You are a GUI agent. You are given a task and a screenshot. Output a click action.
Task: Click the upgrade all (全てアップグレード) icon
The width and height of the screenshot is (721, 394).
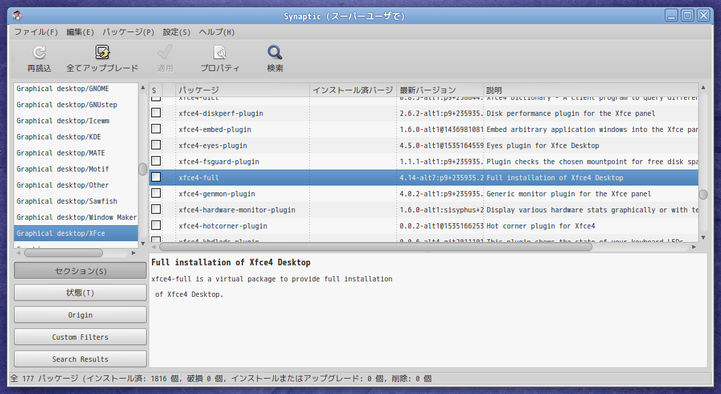tap(102, 52)
